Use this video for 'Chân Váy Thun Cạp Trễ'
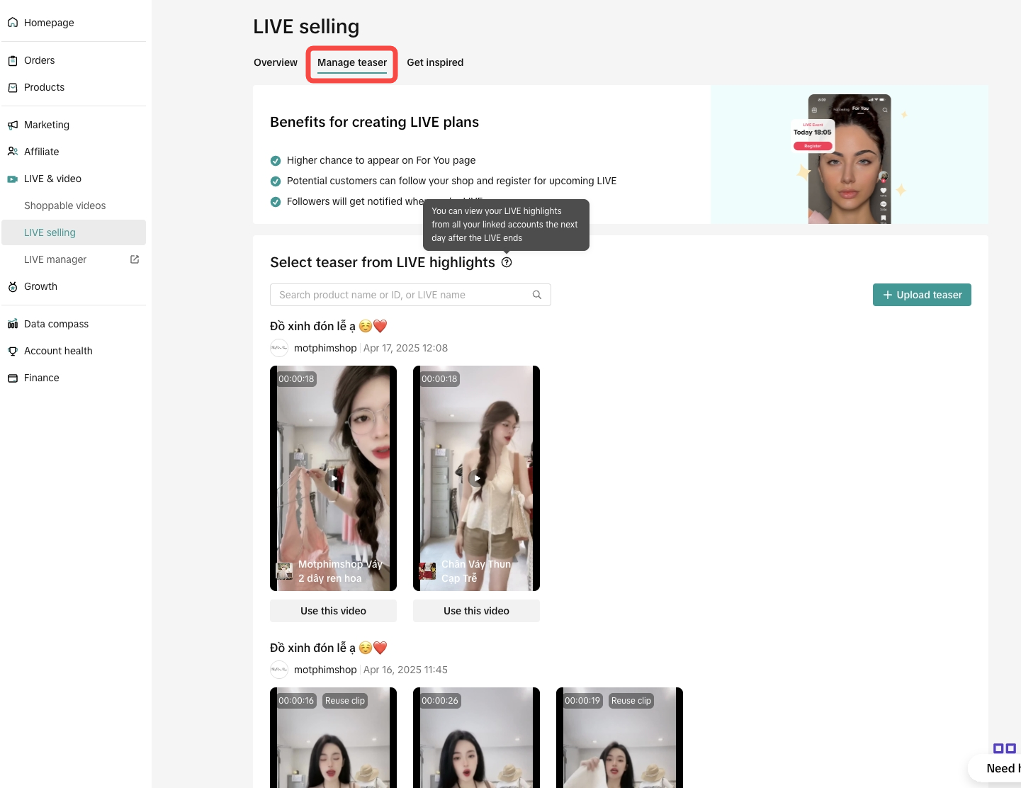The image size is (1021, 788). 476,611
